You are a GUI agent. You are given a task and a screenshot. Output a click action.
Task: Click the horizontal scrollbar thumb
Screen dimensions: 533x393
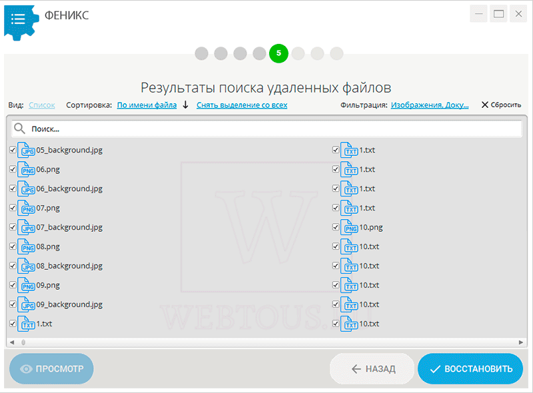(x=23, y=342)
